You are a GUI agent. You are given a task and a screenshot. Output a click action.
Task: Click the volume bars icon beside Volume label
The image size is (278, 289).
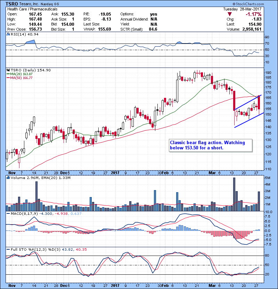8,178
